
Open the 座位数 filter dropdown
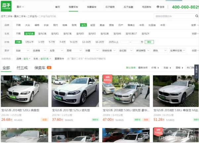pyautogui.click(x=126, y=51)
